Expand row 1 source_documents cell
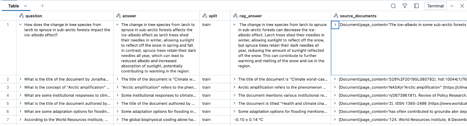Screen dimensions: 467x126 point(335,25)
